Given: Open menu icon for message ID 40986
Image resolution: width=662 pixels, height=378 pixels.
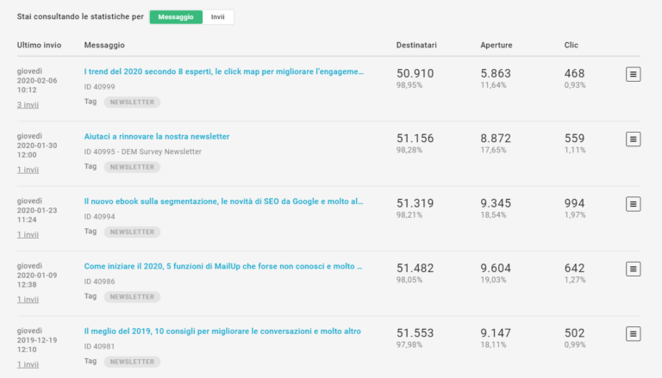Looking at the screenshot, I should click(633, 269).
